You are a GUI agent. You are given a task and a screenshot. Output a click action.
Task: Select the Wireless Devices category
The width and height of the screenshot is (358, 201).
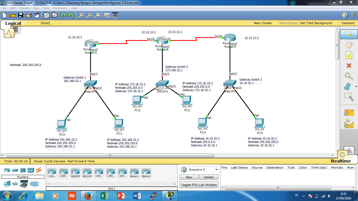[x=31, y=170]
